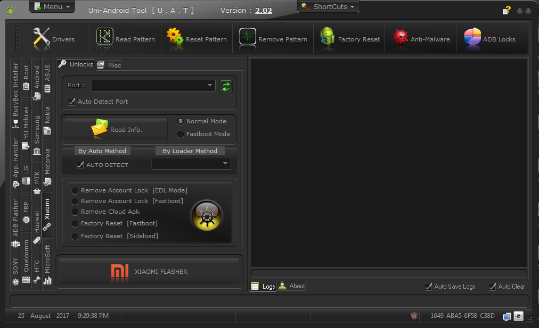The width and height of the screenshot is (539, 328).
Task: Open the YU Mobiles side tab
Action: (x=26, y=128)
